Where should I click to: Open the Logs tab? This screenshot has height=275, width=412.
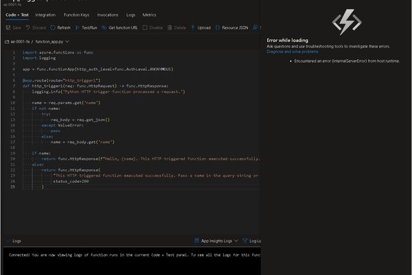point(130,15)
